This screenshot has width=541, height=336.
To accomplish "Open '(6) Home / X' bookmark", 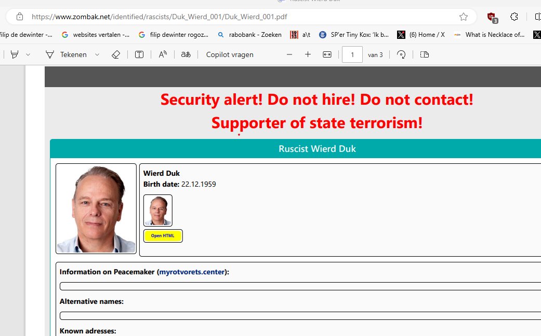I will pyautogui.click(x=421, y=34).
